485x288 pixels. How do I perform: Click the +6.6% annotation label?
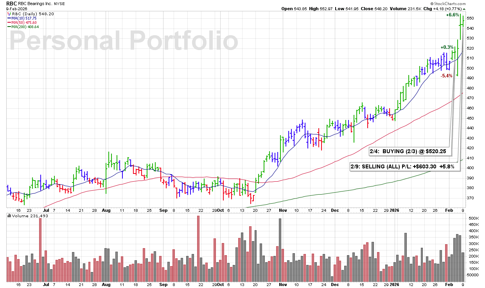coord(452,15)
